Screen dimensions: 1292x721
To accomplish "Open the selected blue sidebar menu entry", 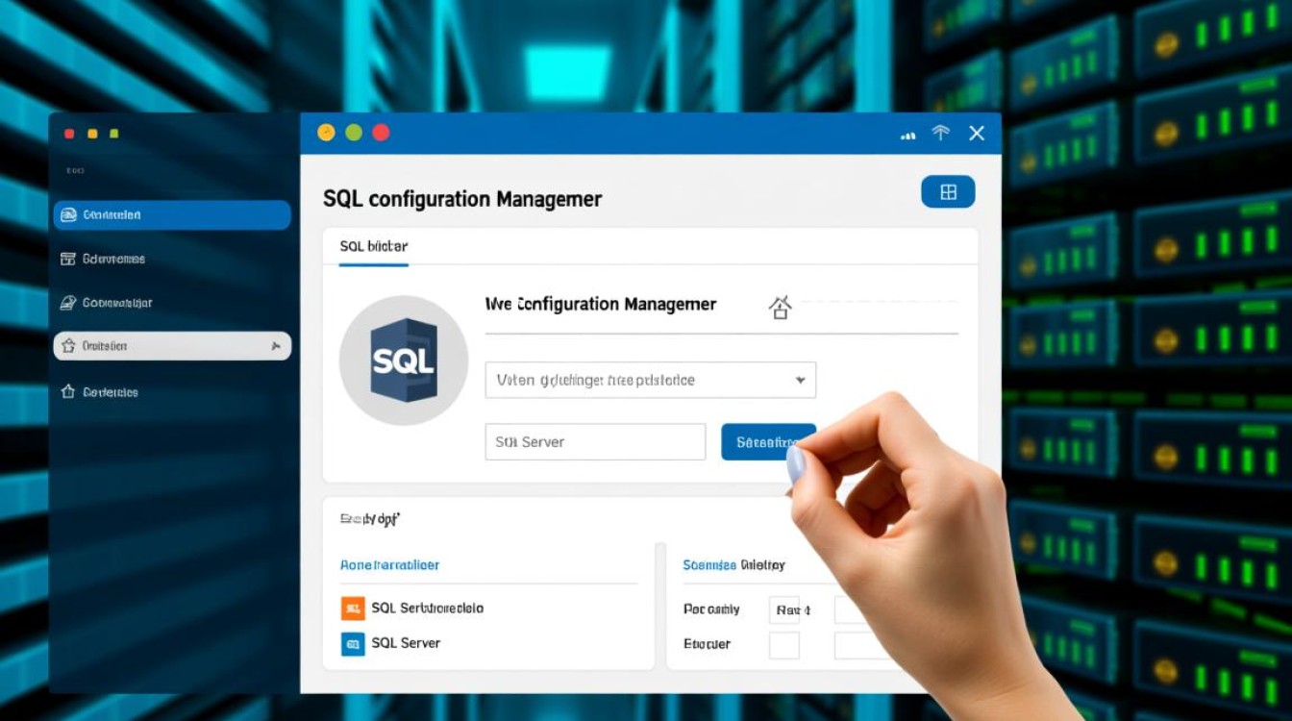I will click(171, 214).
